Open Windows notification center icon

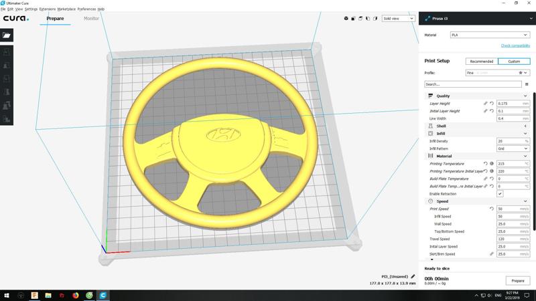click(x=527, y=295)
